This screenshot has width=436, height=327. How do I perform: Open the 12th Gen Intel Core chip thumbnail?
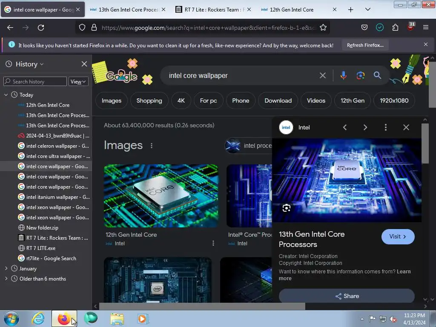(x=161, y=196)
